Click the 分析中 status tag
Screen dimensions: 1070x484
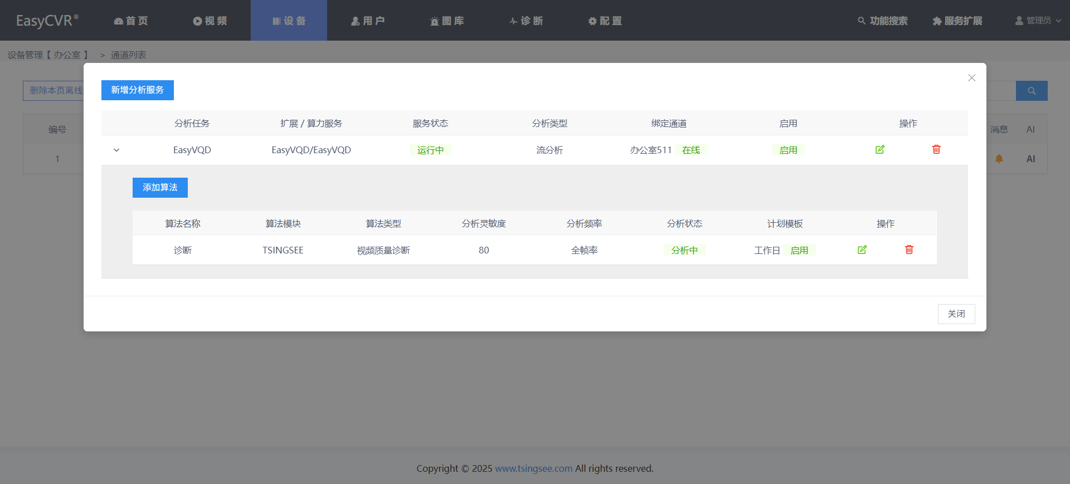pyautogui.click(x=684, y=250)
